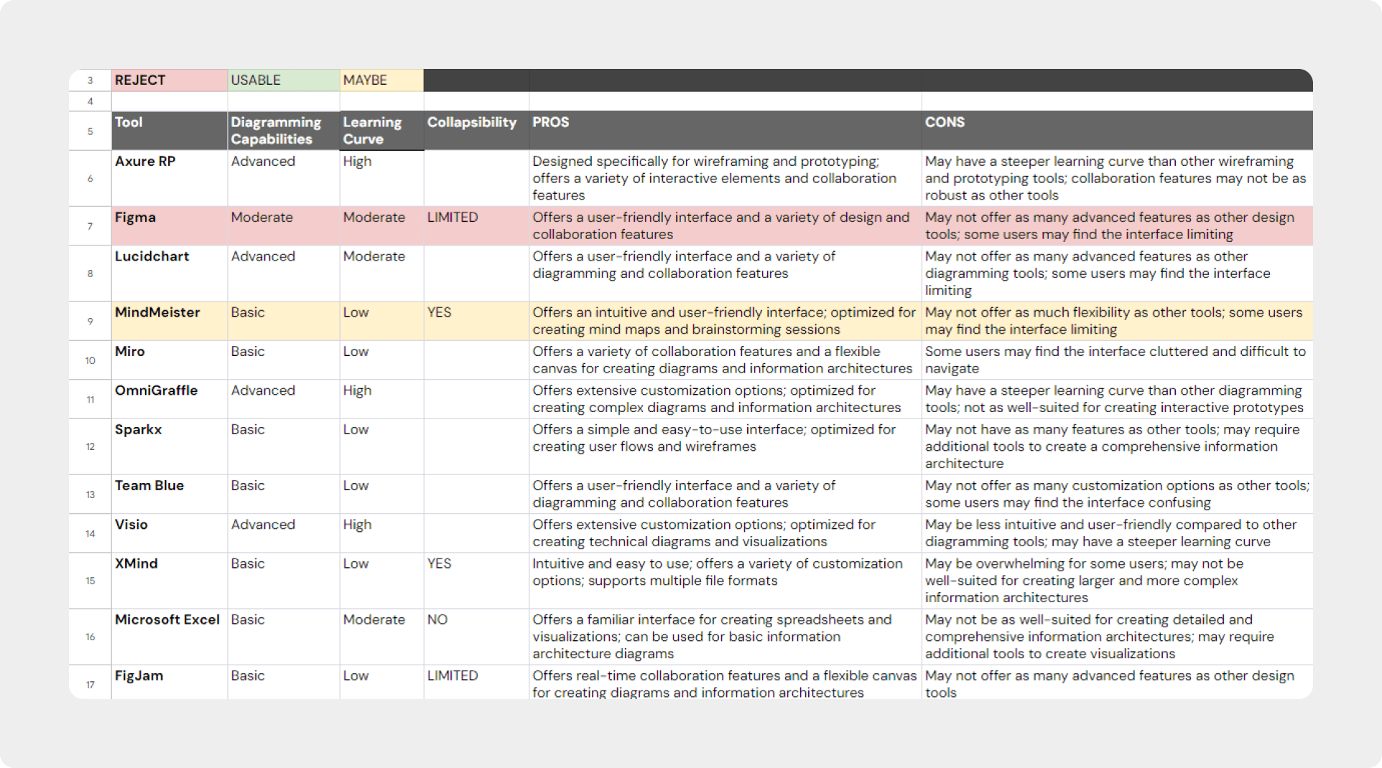Click Microsoft Excel's NO collapsibility cell
The image size is (1382, 768).
click(476, 637)
